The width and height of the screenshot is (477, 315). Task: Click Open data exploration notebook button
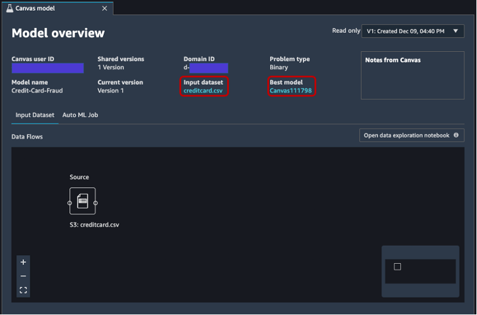[411, 136]
